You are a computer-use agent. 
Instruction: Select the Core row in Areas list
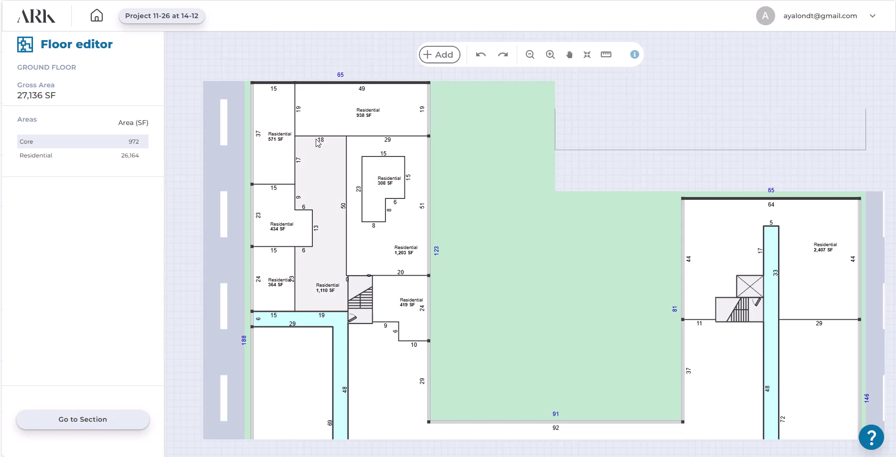click(x=83, y=142)
